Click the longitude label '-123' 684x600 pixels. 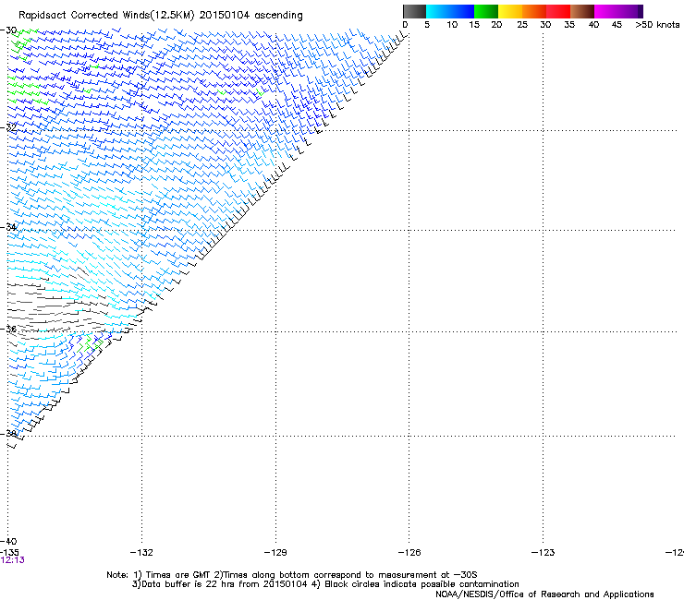pos(544,553)
